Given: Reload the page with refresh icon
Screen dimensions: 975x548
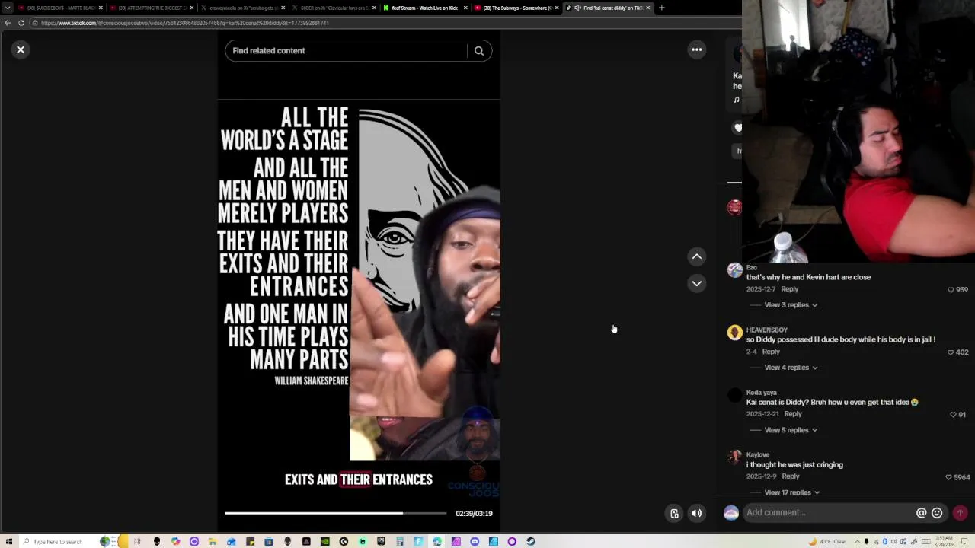Looking at the screenshot, I should tap(21, 23).
